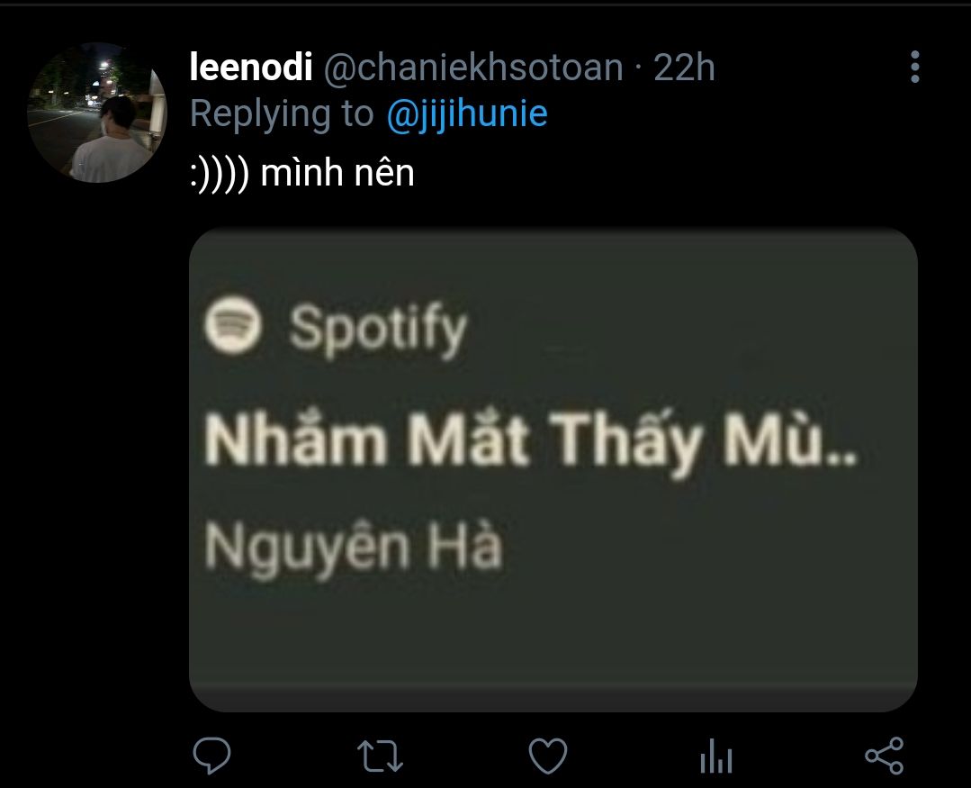View tweet analytics bar chart icon
Viewport: 971px width, 788px height.
(715, 756)
